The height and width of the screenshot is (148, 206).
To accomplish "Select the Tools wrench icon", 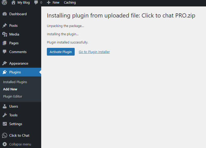I will pos(5,115).
